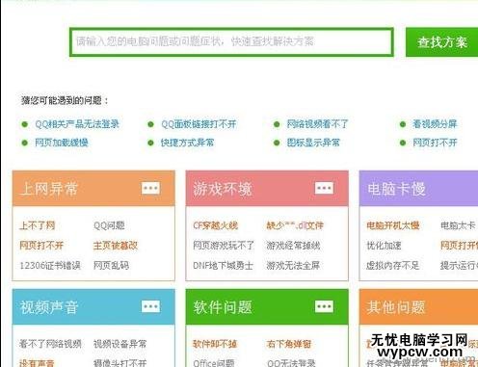
Task: Open the 图标显示异常 link
Action: [x=313, y=143]
